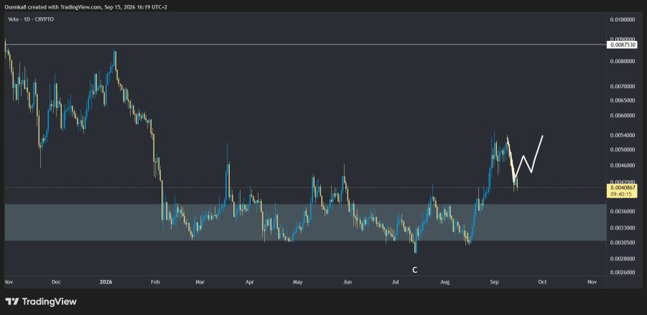This screenshot has height=315, width=647.
Task: Click the '2026' label on the time axis
Action: [x=106, y=282]
